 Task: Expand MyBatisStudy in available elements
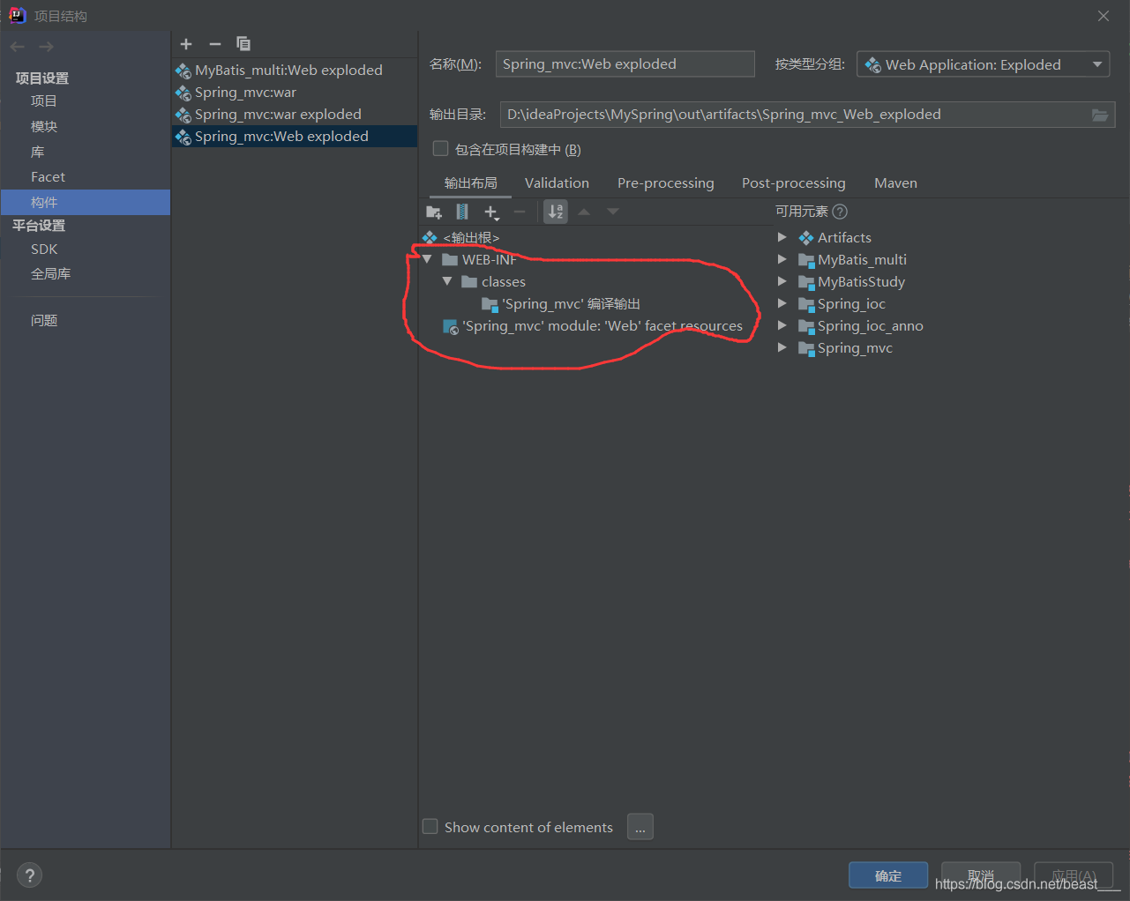click(x=782, y=282)
